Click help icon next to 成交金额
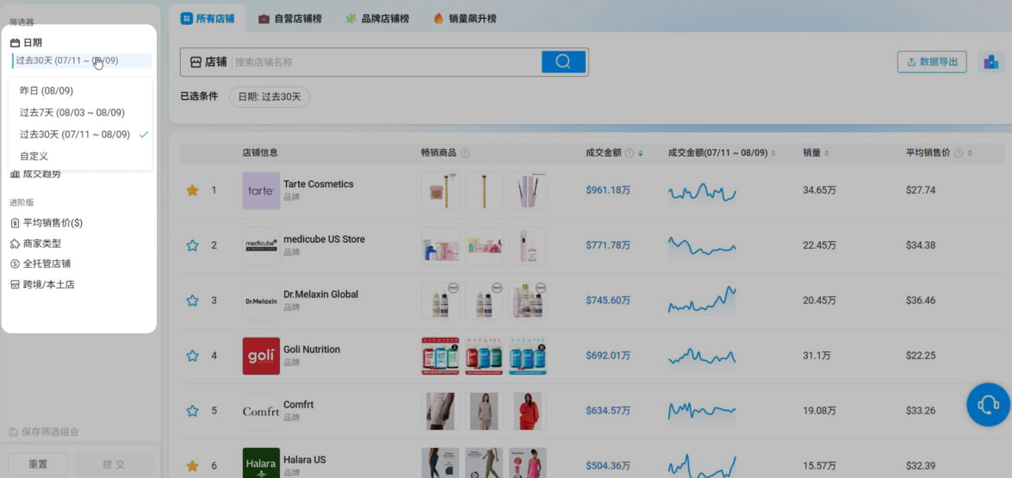The height and width of the screenshot is (478, 1012). tap(630, 153)
